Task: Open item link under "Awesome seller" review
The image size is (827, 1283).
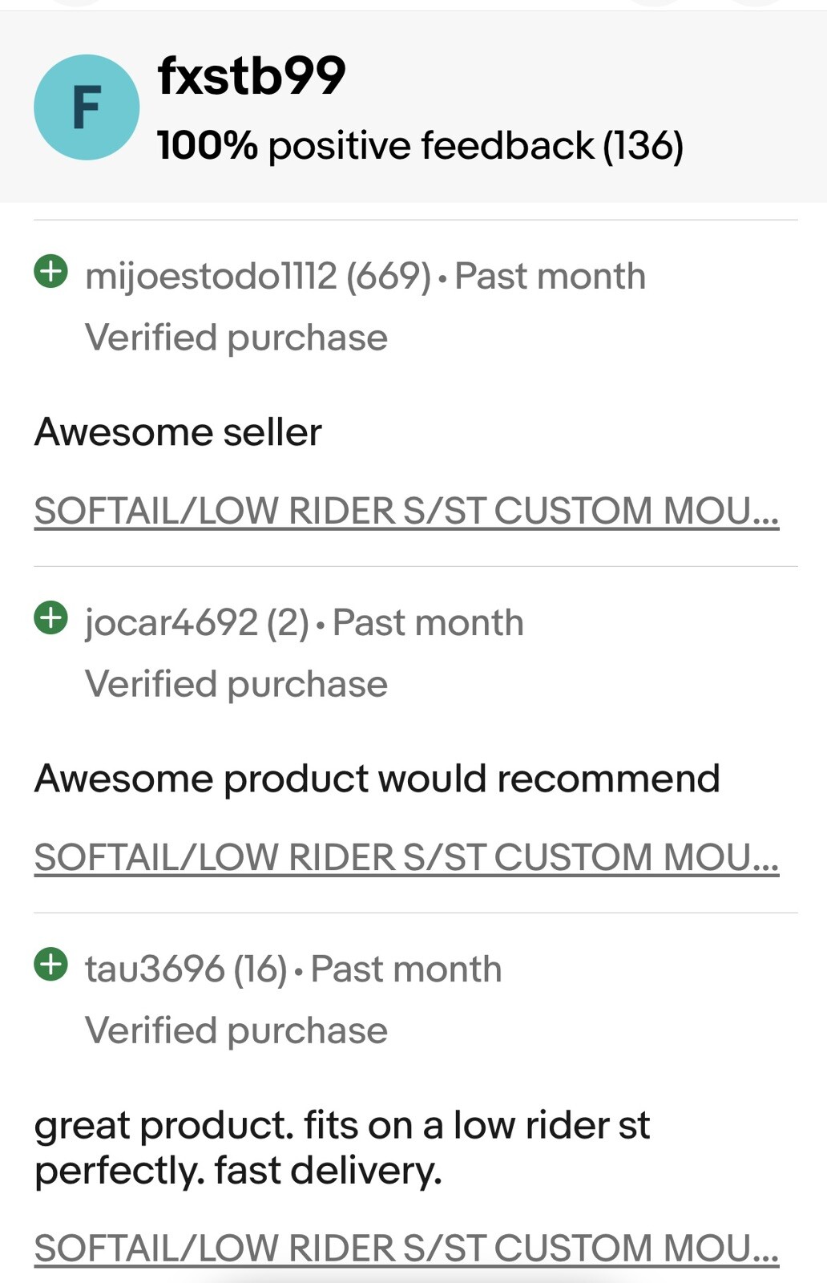Action: 406,512
